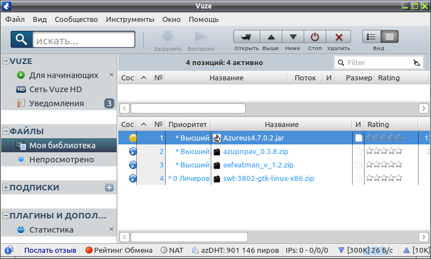Collapse the ФАЙЛЫ sidebar section

[x=6, y=131]
